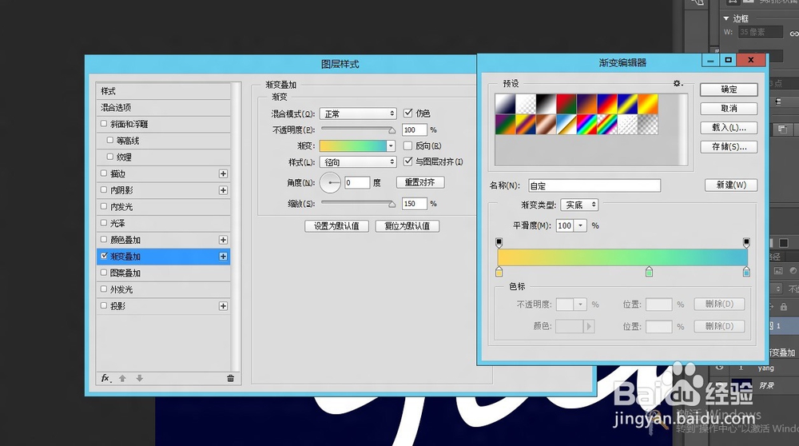
Task: Open the gradient type (渐变类型) dropdown
Action: (579, 205)
